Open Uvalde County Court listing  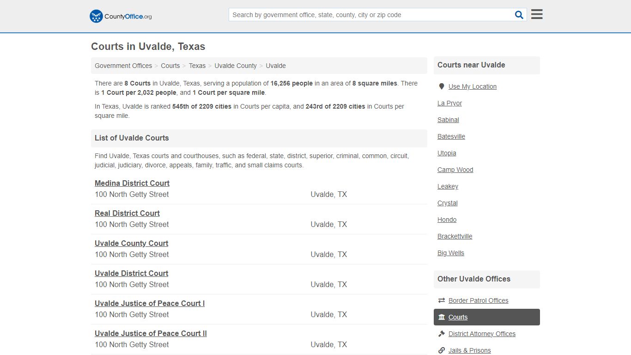[x=131, y=243]
